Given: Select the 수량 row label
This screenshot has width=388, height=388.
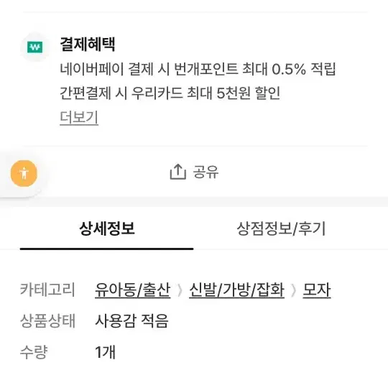Looking at the screenshot, I should pyautogui.click(x=34, y=352).
